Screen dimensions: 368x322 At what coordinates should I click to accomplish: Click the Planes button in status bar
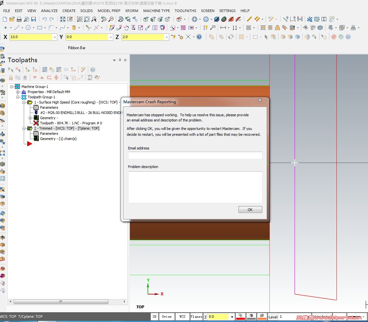(x=196, y=316)
